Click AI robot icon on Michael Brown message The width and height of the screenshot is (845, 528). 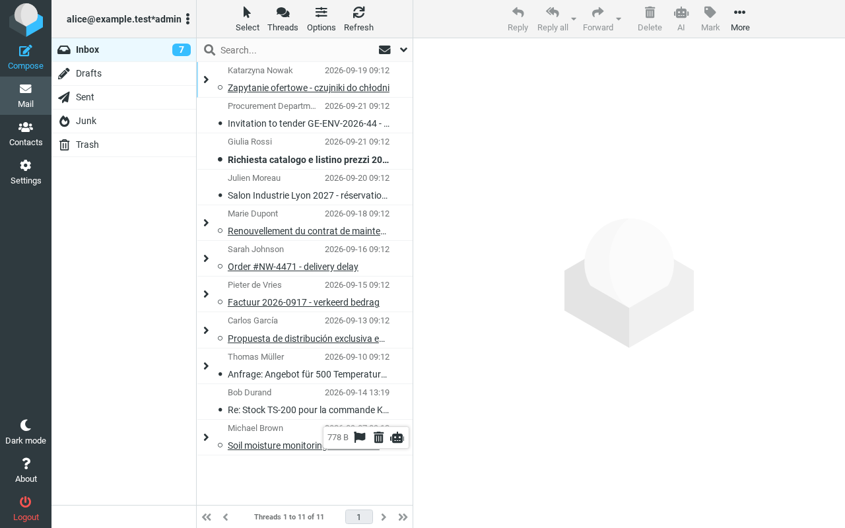(x=397, y=438)
